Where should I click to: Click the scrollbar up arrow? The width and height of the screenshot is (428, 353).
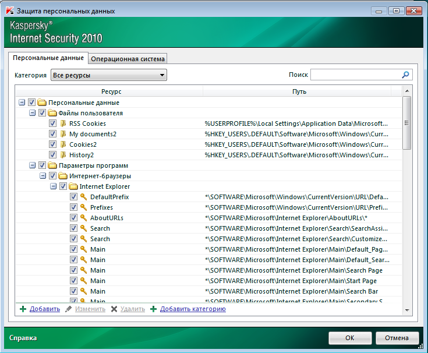tap(407, 91)
